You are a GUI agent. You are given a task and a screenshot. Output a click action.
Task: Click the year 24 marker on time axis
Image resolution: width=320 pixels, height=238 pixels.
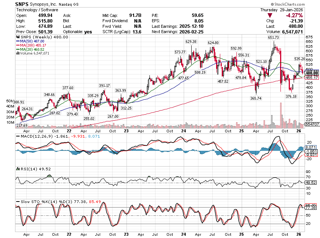pos(183,131)
